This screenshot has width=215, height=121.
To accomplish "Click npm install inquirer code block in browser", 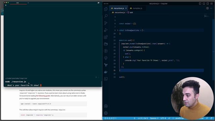I will click(x=53, y=104).
